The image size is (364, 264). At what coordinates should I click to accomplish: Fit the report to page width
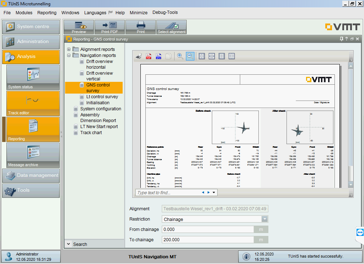click(x=212, y=56)
